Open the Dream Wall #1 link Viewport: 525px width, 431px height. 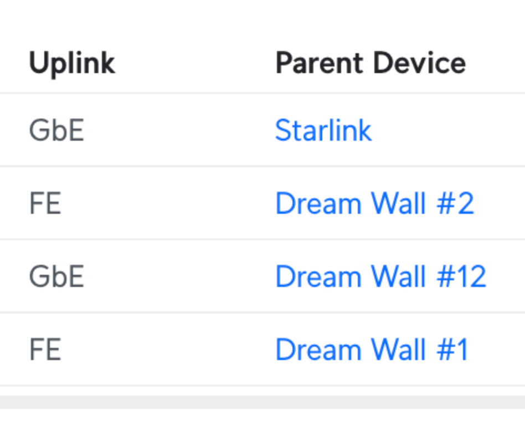(372, 350)
